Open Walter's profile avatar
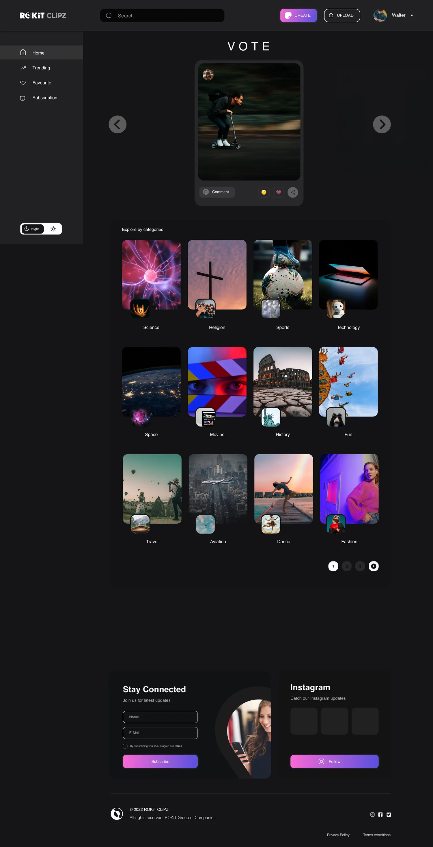This screenshot has height=847, width=433. pyautogui.click(x=380, y=15)
